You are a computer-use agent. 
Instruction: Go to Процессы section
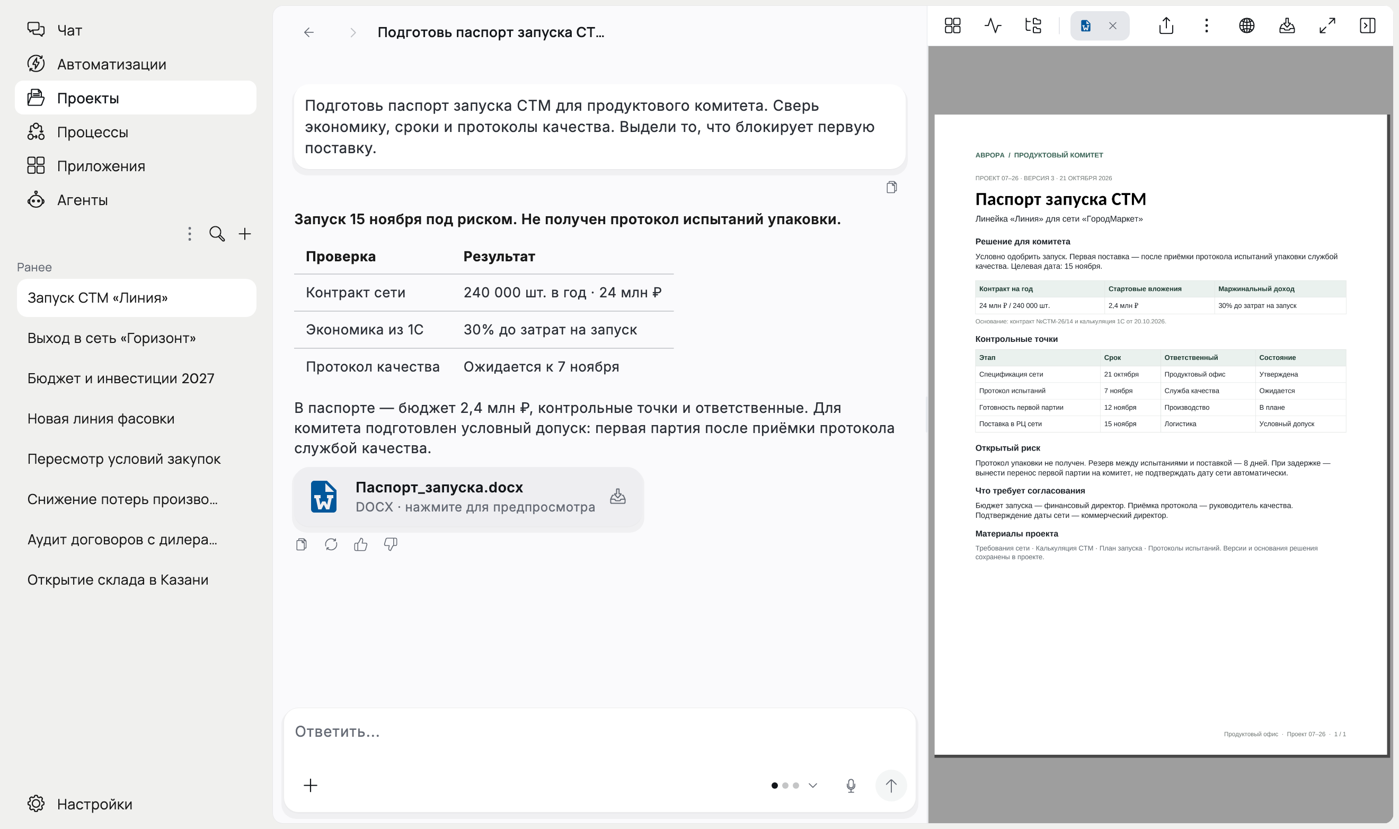click(x=135, y=132)
